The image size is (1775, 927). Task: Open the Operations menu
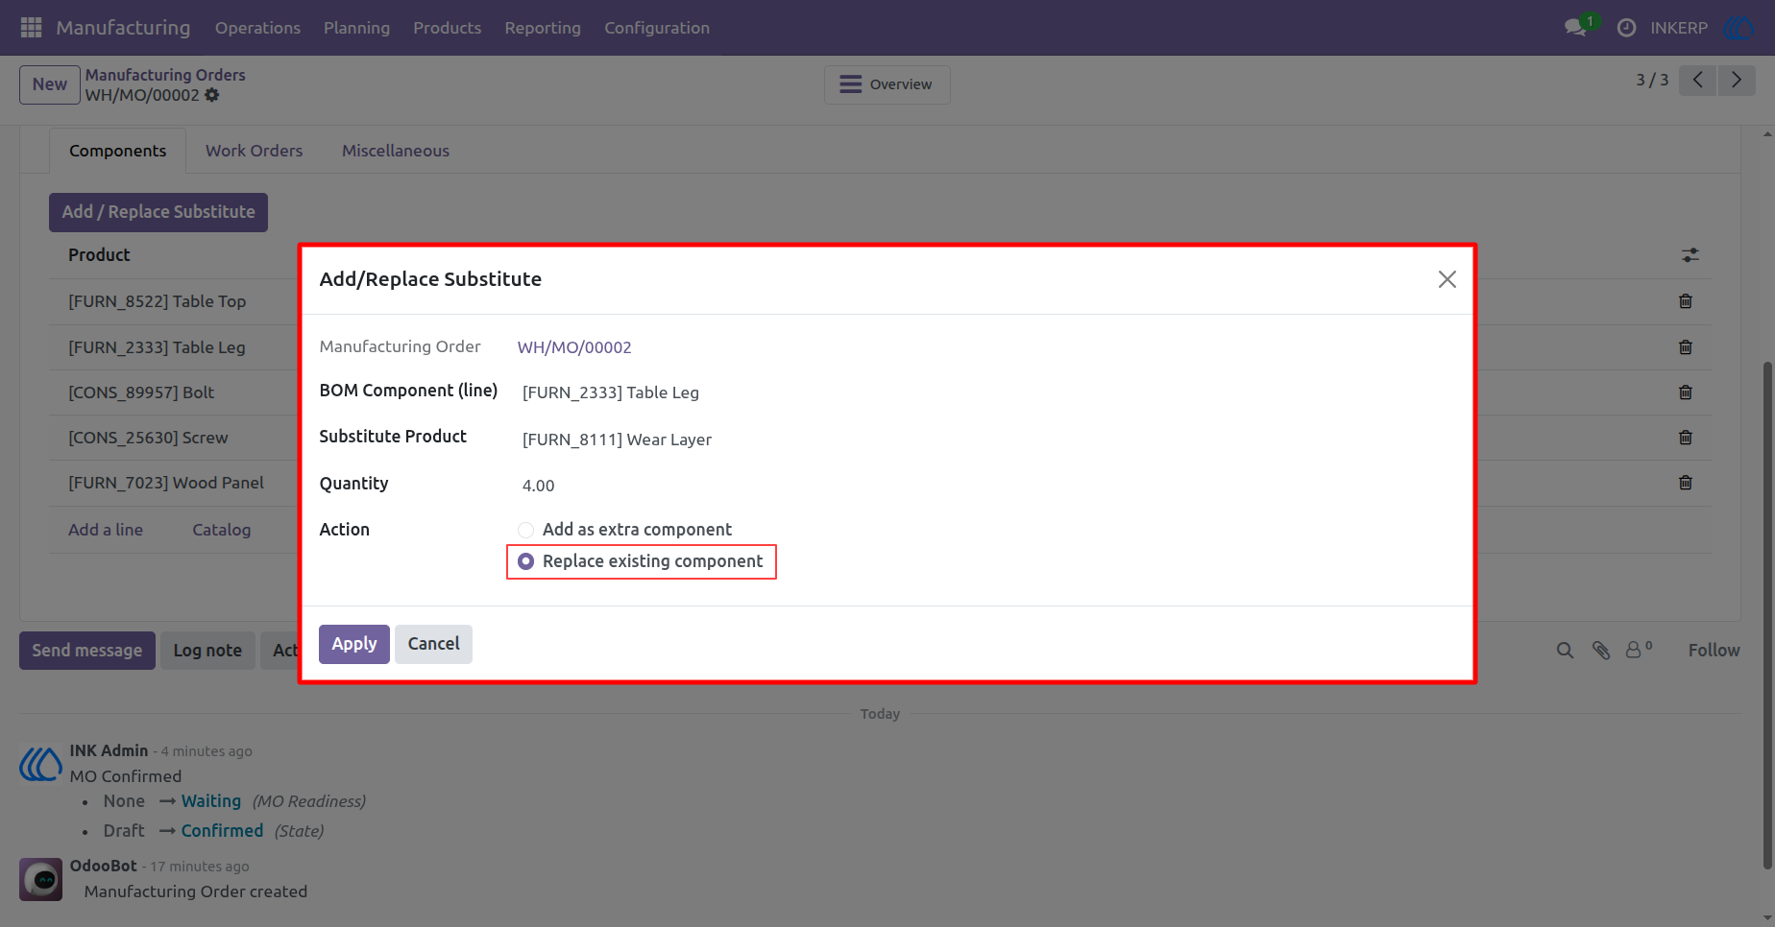[x=257, y=28]
